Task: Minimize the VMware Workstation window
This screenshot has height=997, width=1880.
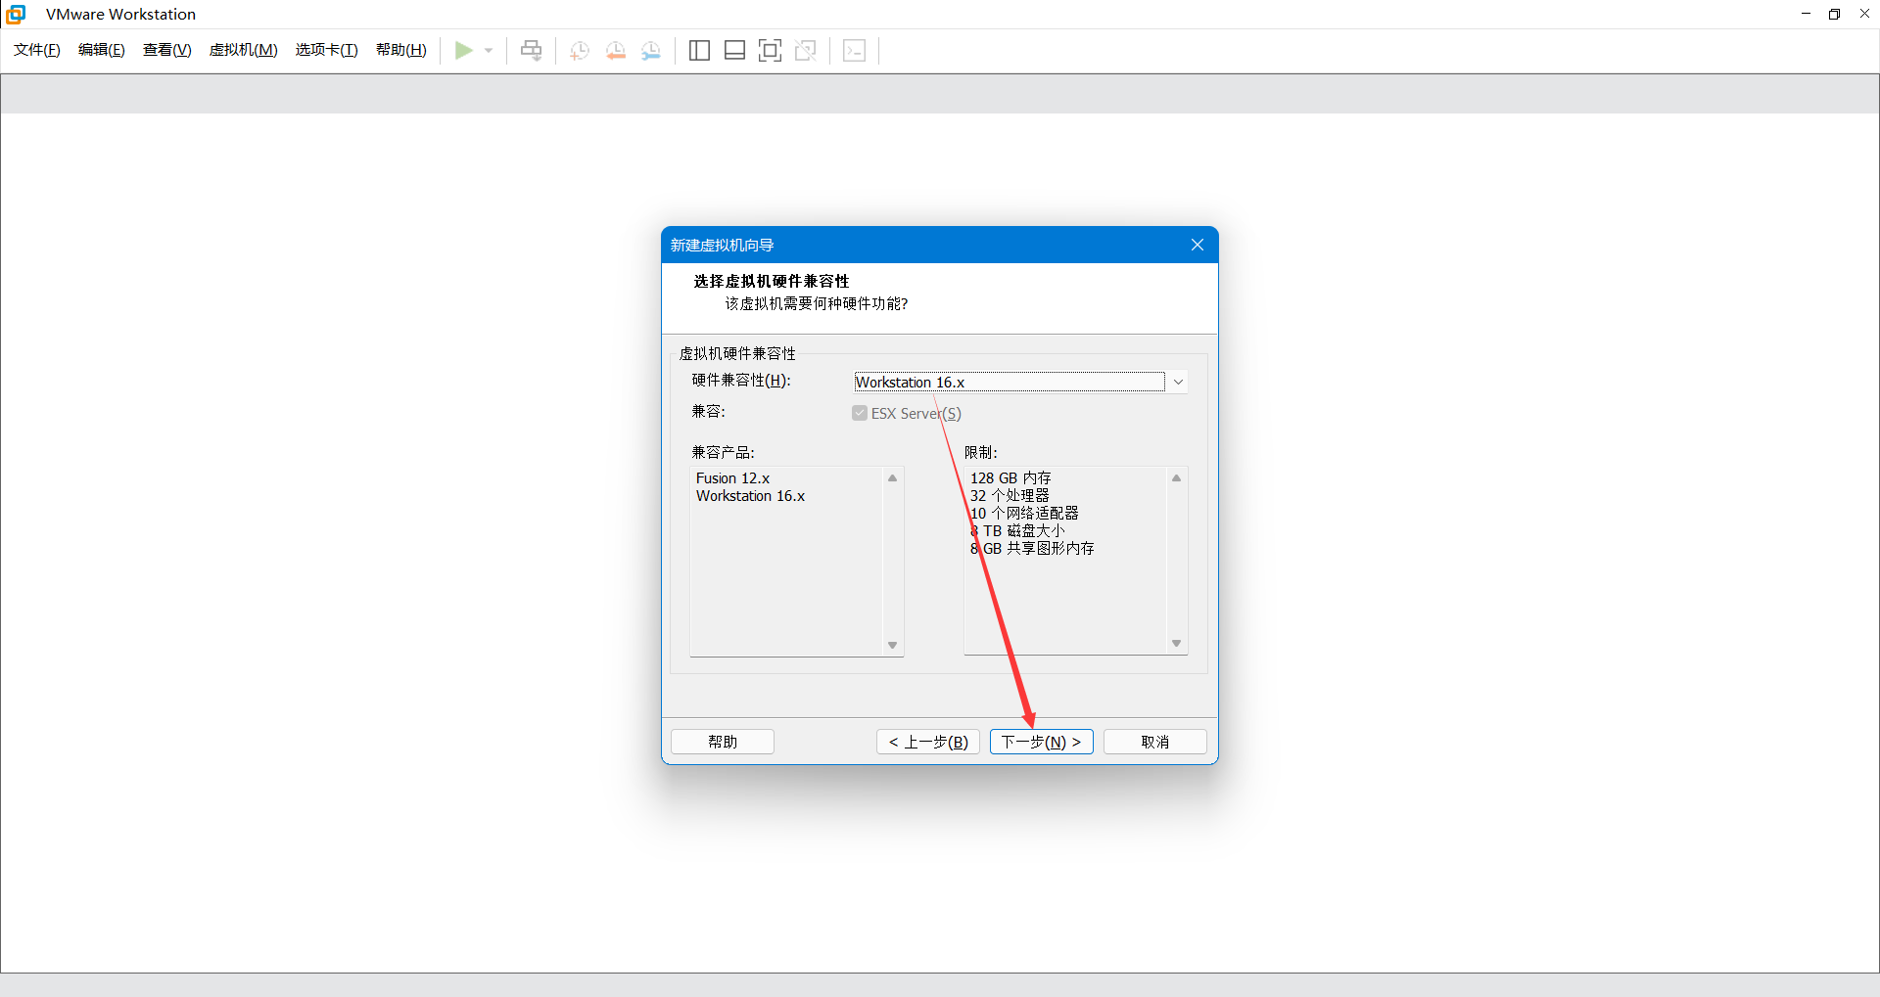Action: [x=1807, y=14]
